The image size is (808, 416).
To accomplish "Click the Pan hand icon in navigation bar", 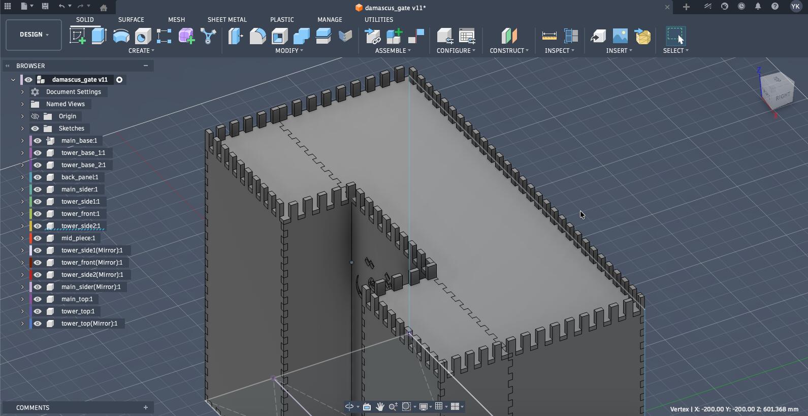I will point(380,406).
